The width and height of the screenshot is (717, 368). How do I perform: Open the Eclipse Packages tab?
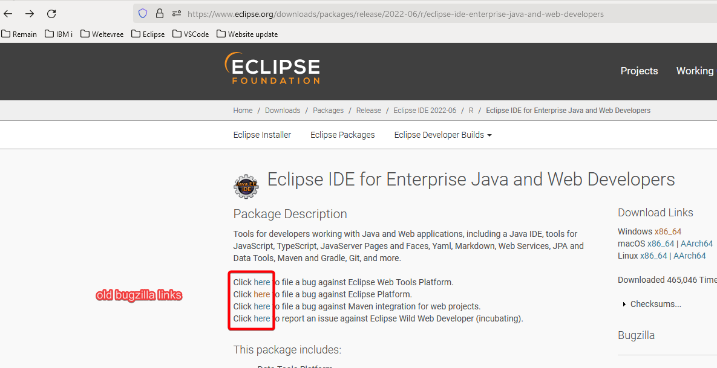tap(342, 135)
